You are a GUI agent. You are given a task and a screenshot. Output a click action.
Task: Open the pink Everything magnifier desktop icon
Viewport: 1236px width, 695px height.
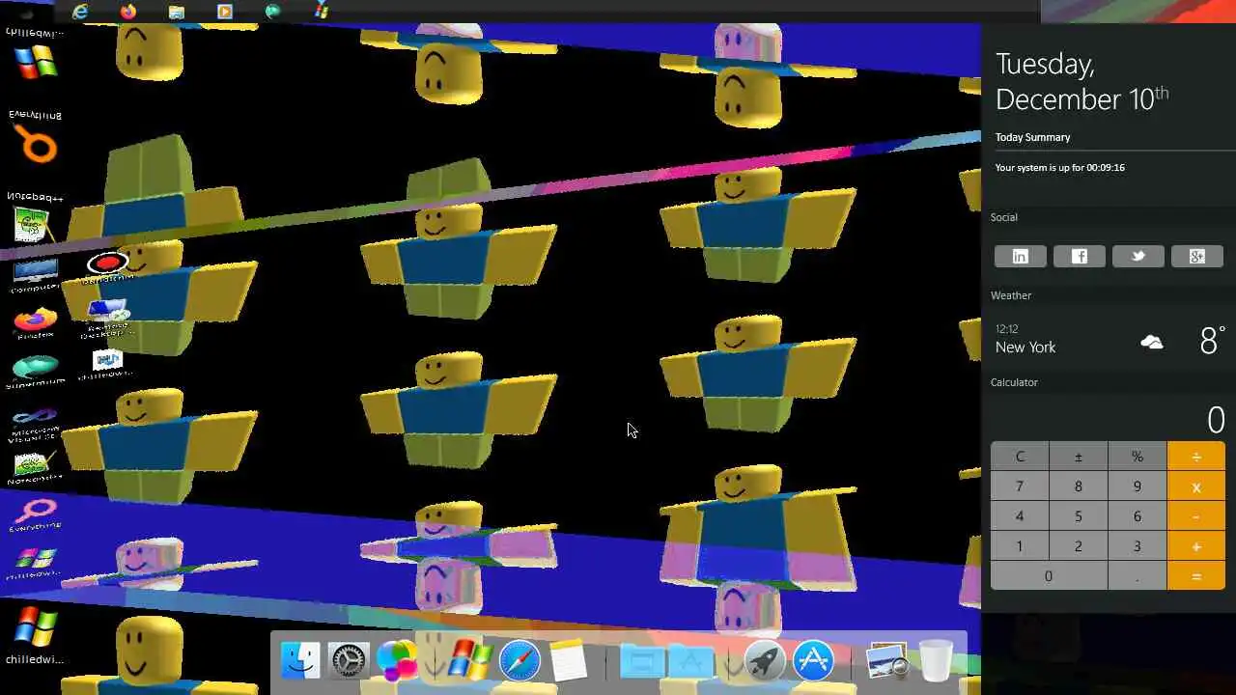tap(35, 513)
